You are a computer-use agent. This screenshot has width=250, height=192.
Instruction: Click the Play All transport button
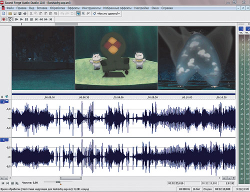click(16, 19)
